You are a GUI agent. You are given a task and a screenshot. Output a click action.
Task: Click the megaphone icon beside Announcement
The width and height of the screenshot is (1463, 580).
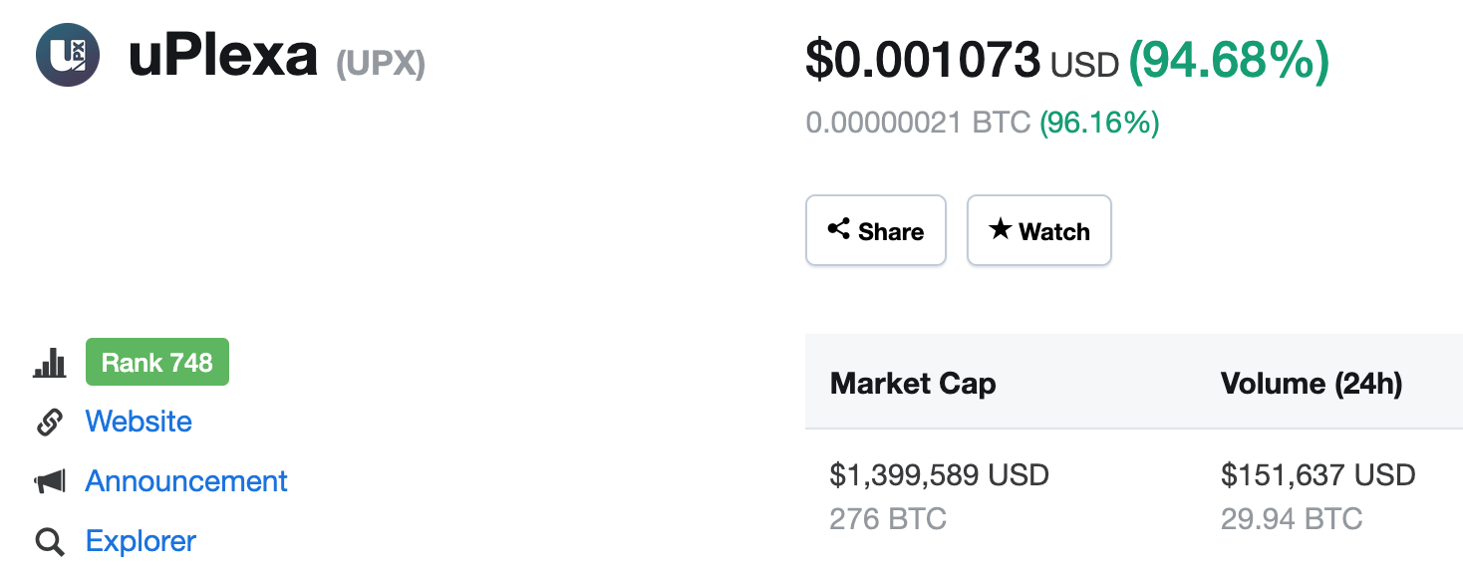tap(50, 482)
